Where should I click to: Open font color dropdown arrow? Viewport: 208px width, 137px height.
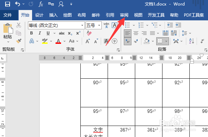coord(65,41)
